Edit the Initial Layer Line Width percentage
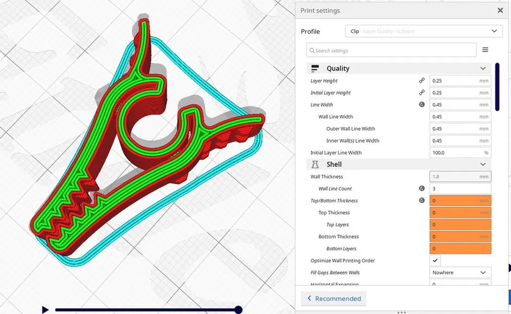The image size is (511, 314). (x=460, y=153)
